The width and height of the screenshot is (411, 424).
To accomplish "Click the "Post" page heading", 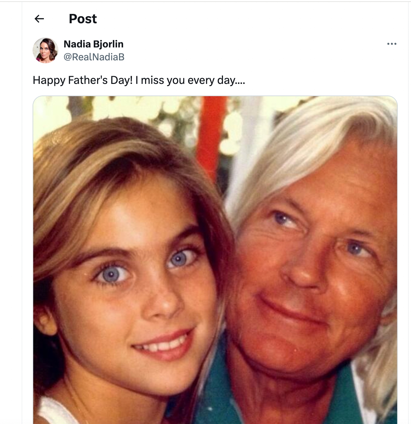I will 83,19.
